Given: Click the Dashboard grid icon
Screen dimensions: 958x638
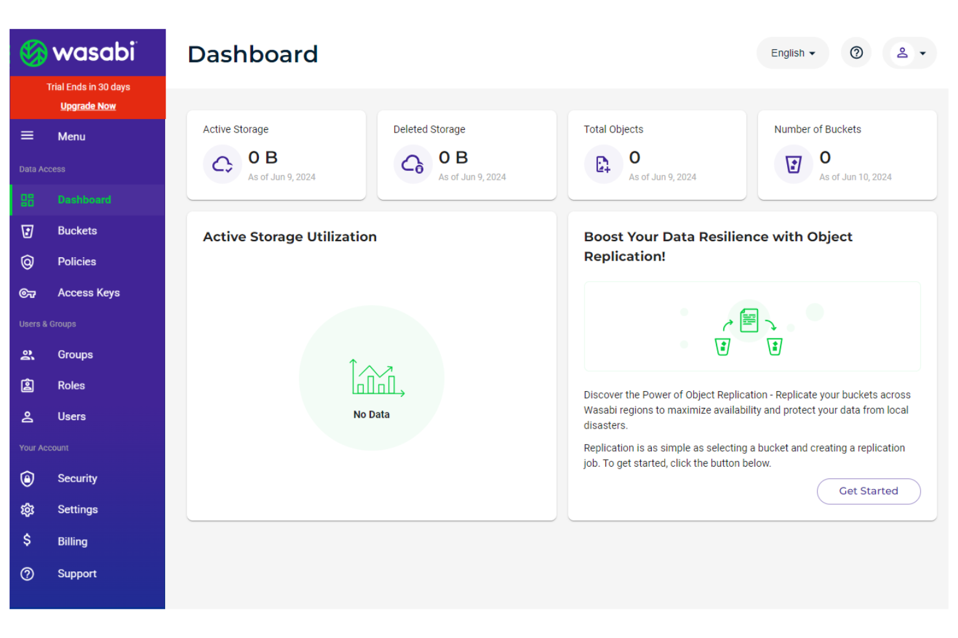Looking at the screenshot, I should coord(27,200).
